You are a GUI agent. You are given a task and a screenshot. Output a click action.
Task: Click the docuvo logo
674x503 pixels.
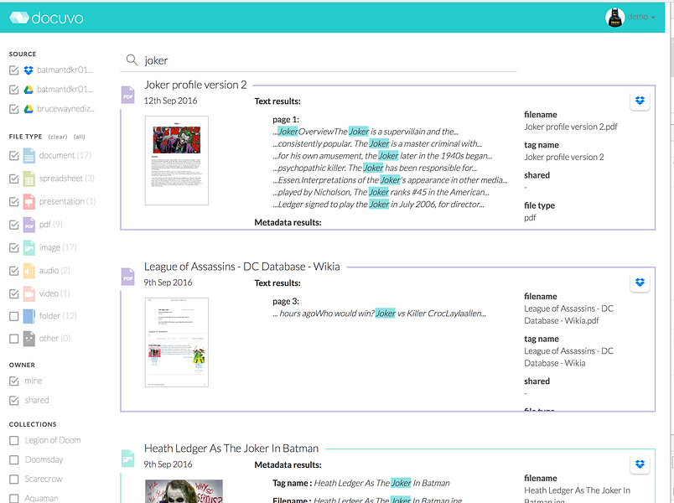point(46,18)
